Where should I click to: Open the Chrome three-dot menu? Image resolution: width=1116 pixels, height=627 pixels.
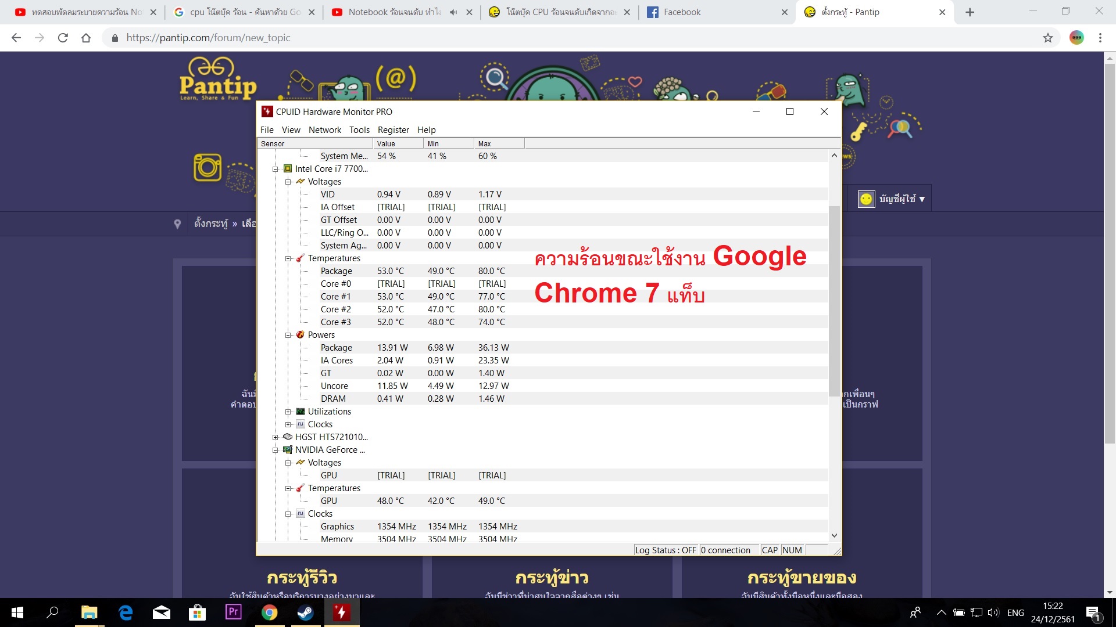(1100, 38)
